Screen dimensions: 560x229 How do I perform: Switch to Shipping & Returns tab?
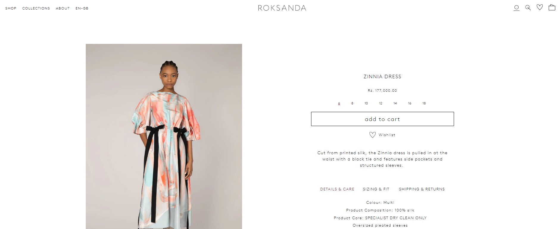click(x=422, y=189)
